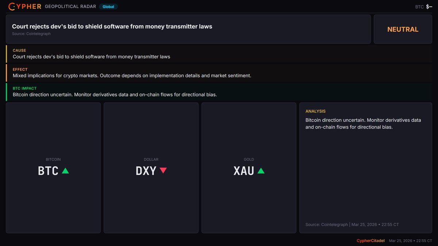Click the Analysis panel source timestamp
This screenshot has width=438, height=246.
(352, 224)
